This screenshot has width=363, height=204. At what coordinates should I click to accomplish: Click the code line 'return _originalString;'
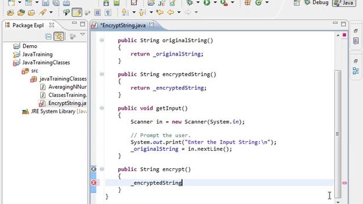167,54
